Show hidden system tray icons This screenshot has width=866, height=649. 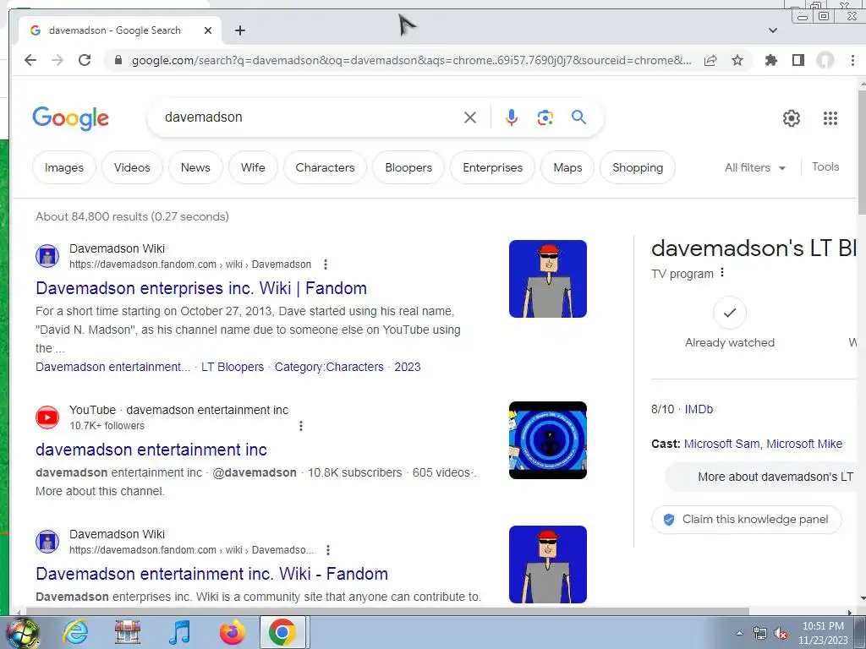click(x=739, y=633)
